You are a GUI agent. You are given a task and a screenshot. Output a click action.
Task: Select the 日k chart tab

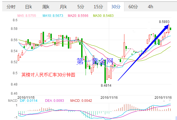click(29, 7)
